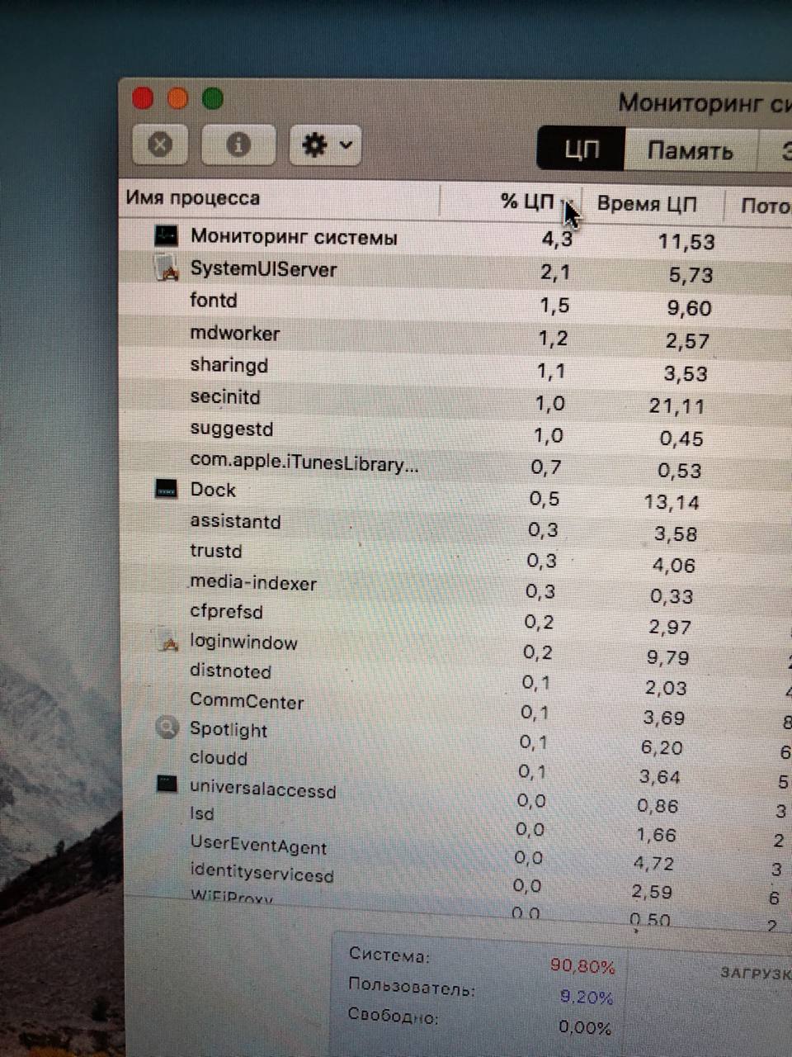Viewport: 792px width, 1057px height.
Task: Select the identityservicesd process
Action: [262, 872]
